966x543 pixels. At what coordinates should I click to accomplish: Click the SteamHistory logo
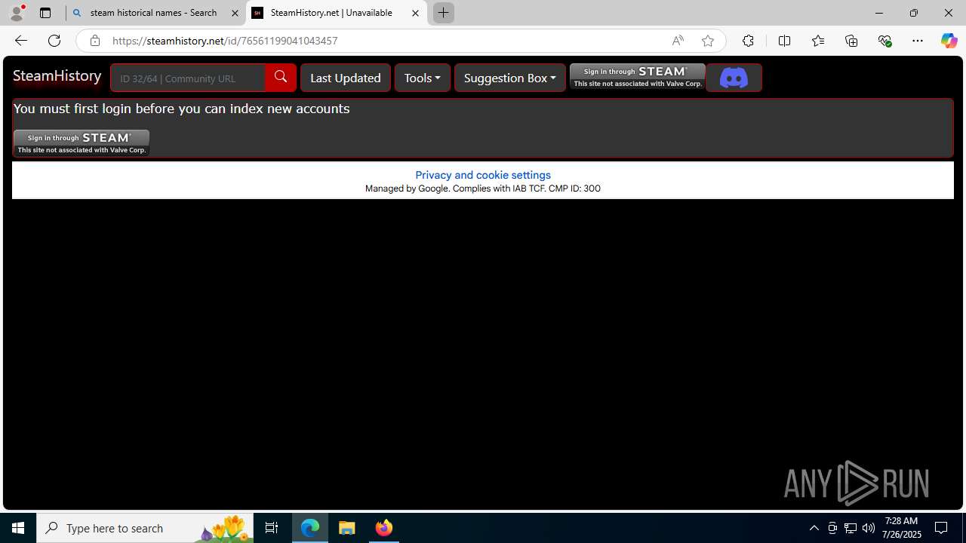57,76
